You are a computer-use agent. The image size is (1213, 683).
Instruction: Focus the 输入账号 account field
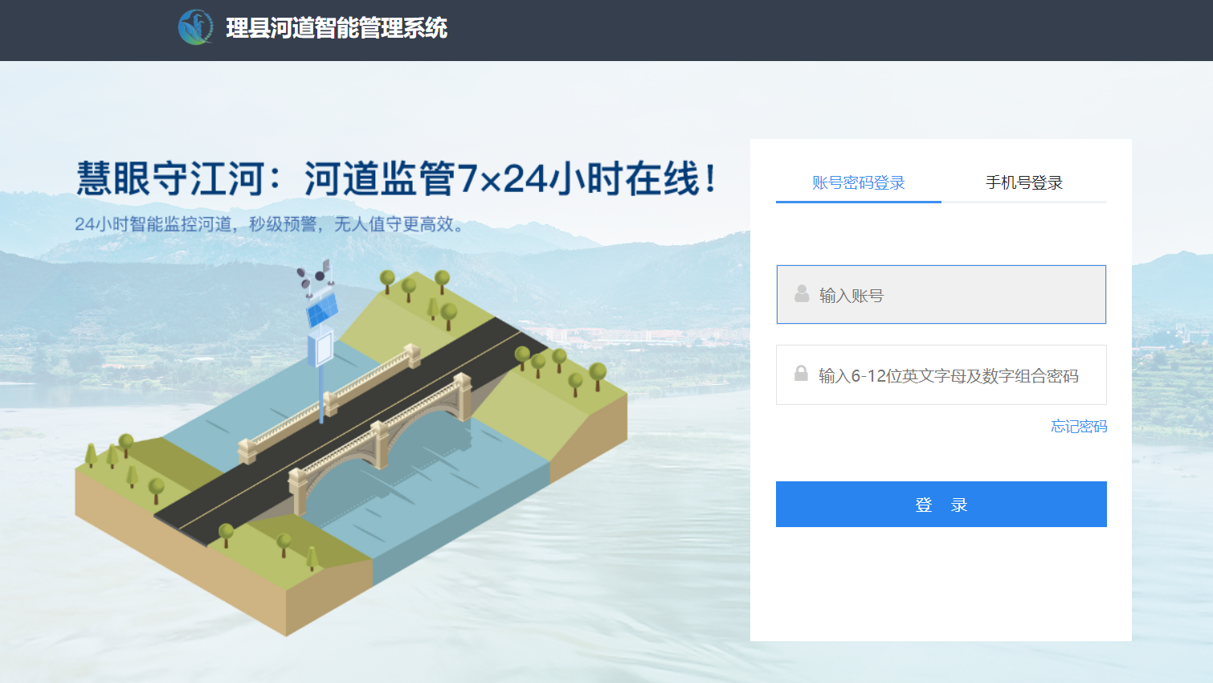(941, 295)
